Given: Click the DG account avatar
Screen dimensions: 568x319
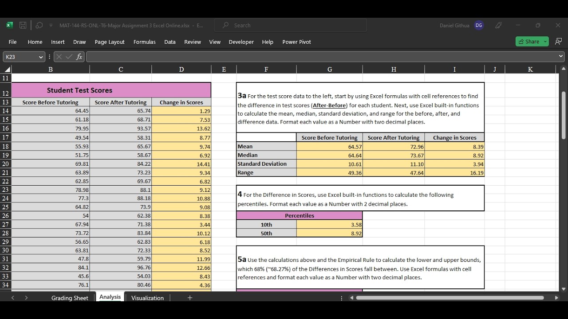Looking at the screenshot, I should tap(479, 25).
